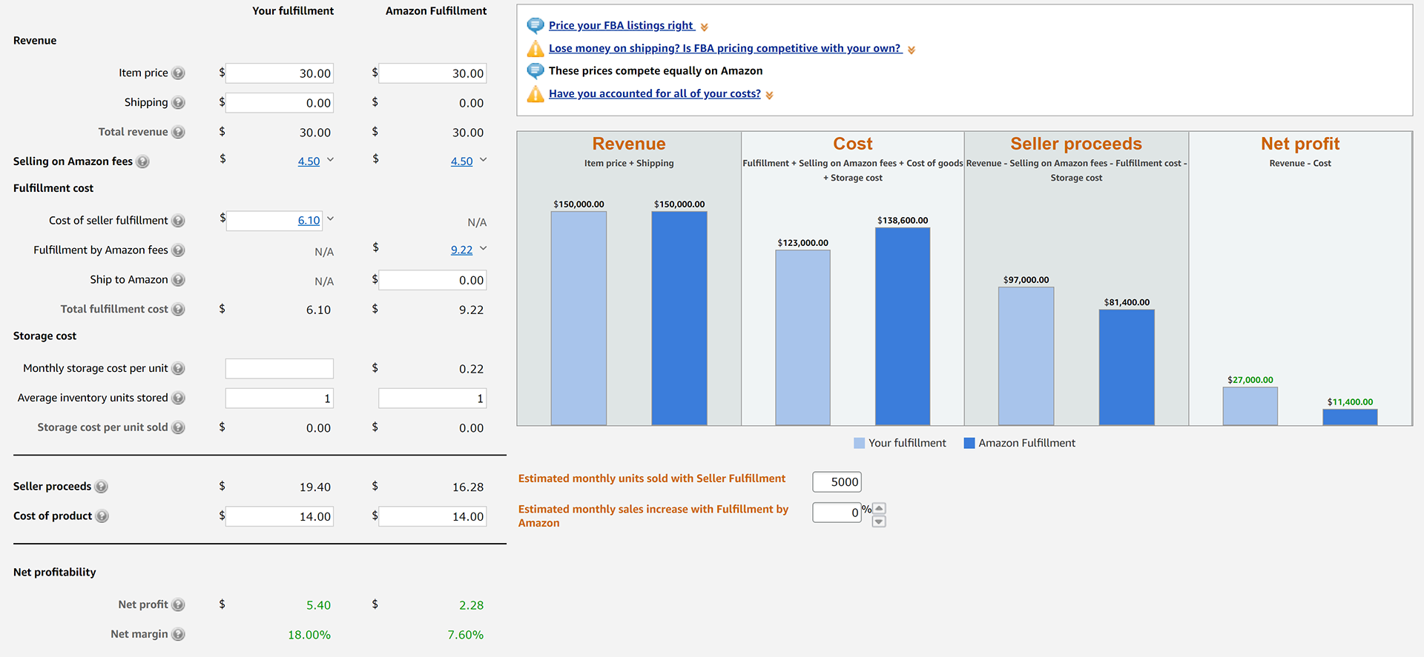Click Your fulfillment Cost of product field
1424x657 pixels.
[x=280, y=516]
